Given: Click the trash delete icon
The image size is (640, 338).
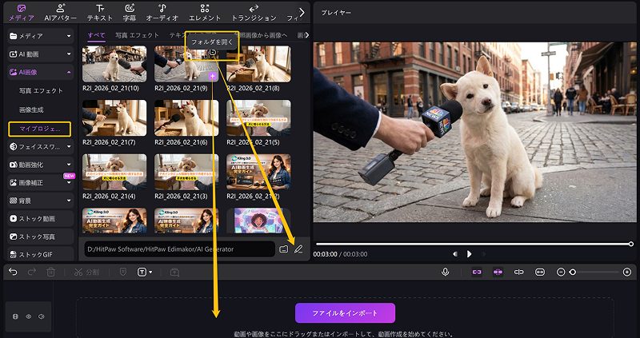Looking at the screenshot, I should pos(50,272).
